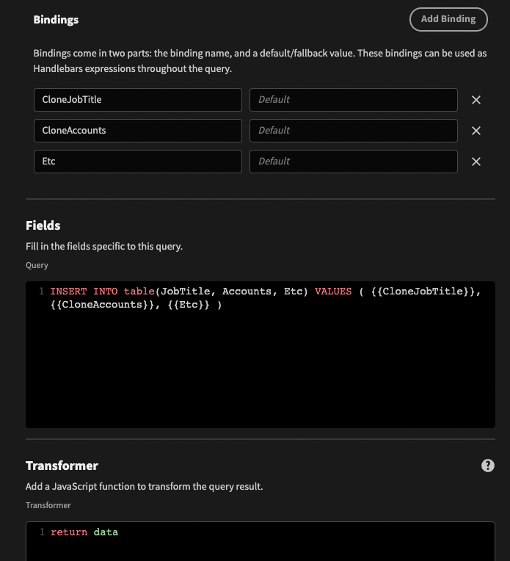Delete the CloneAccounts binding row
510x561 pixels.
pos(476,131)
